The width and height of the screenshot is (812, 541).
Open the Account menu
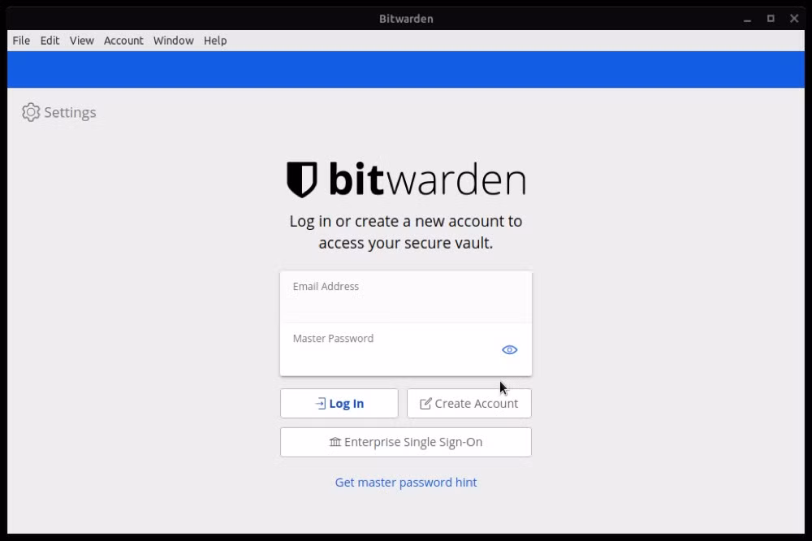[123, 41]
